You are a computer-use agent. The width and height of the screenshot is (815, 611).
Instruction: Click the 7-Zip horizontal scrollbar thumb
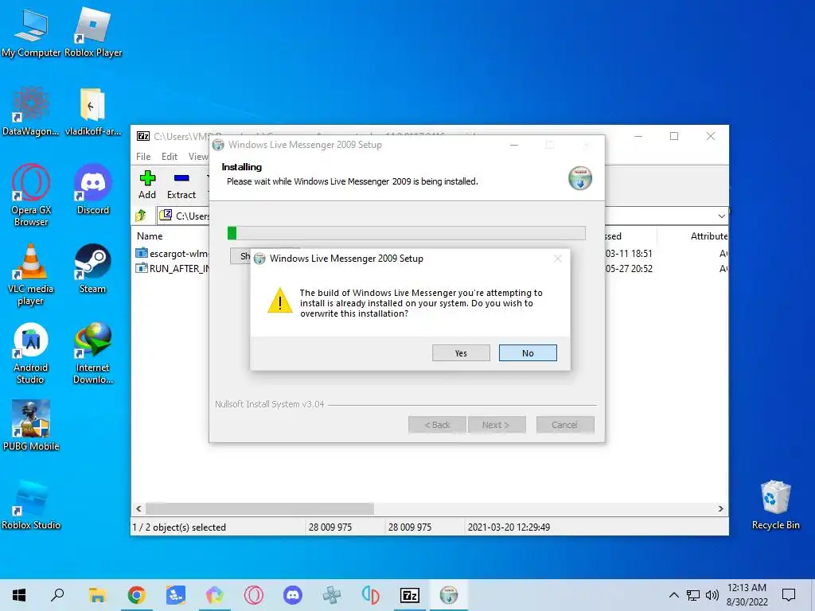click(259, 508)
